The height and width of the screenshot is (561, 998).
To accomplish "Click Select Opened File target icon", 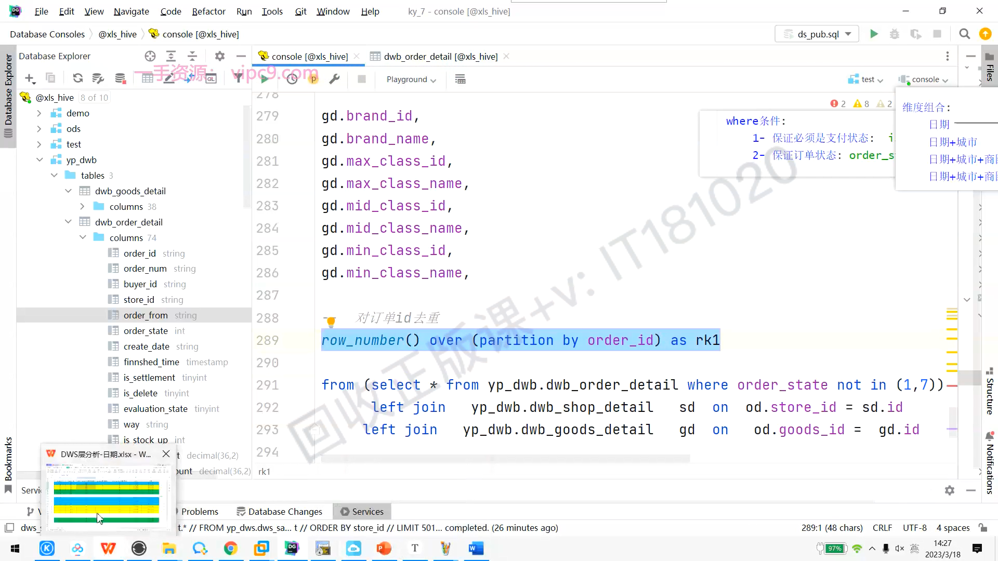I will point(150,56).
